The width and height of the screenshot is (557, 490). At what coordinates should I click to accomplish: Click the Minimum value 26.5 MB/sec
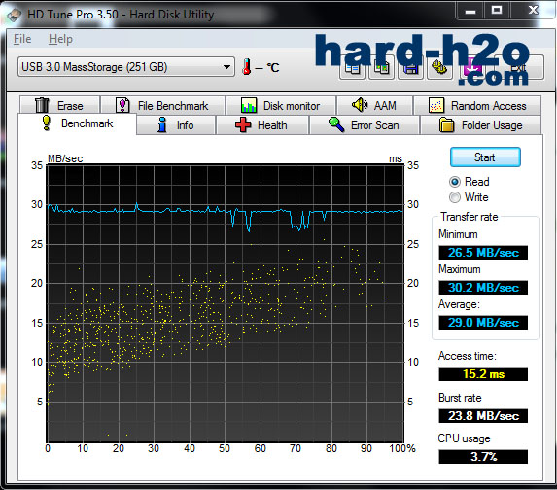(x=483, y=252)
